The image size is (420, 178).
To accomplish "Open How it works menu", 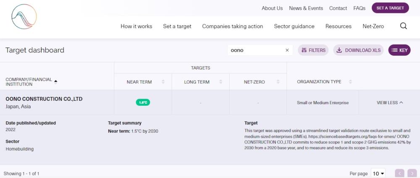I will click(x=136, y=26).
